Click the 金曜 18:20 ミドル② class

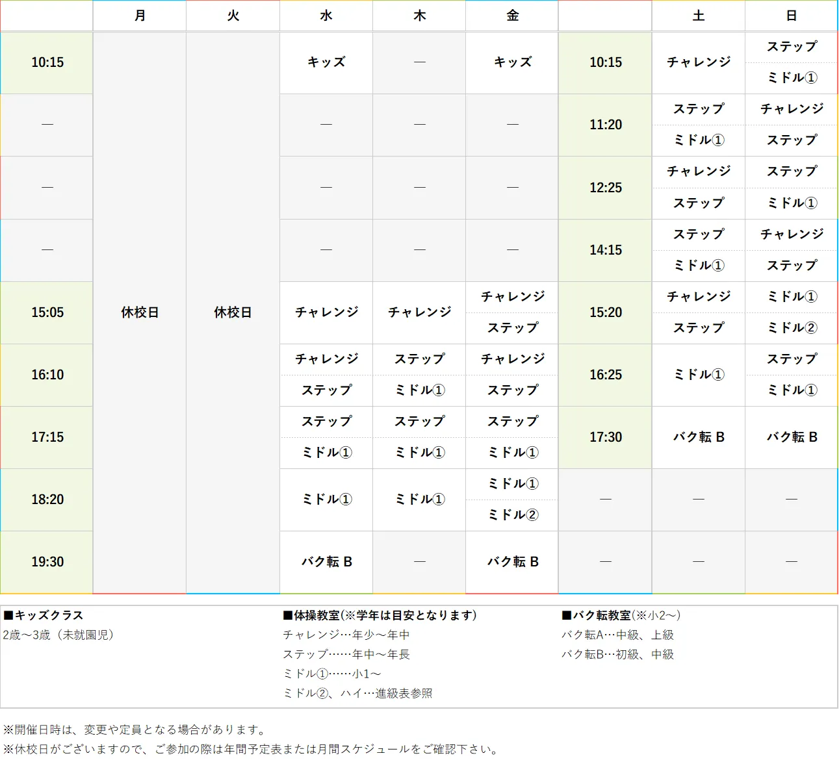(x=511, y=514)
